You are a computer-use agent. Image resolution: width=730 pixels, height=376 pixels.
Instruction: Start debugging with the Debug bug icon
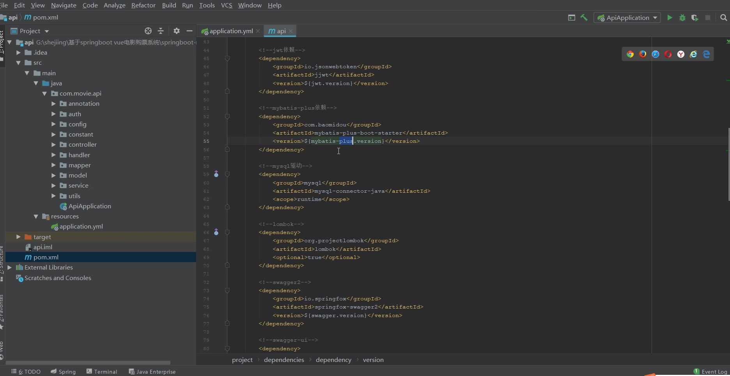click(x=682, y=18)
